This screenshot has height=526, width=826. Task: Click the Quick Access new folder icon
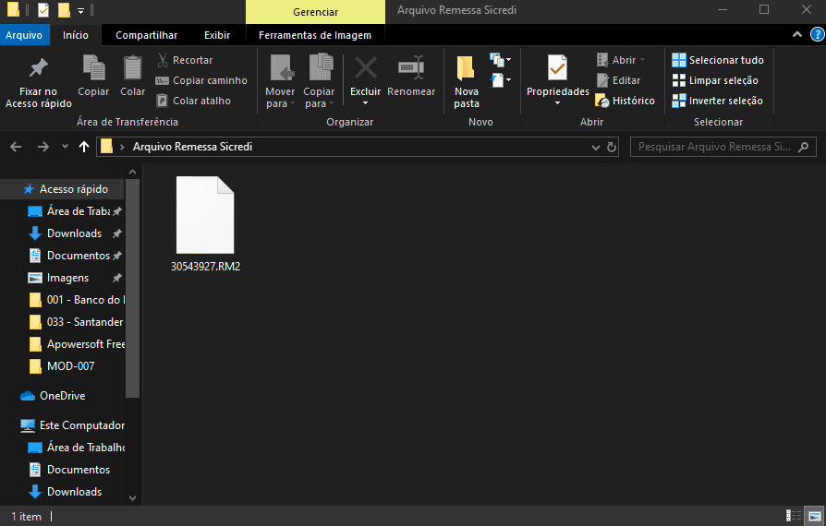click(x=64, y=9)
